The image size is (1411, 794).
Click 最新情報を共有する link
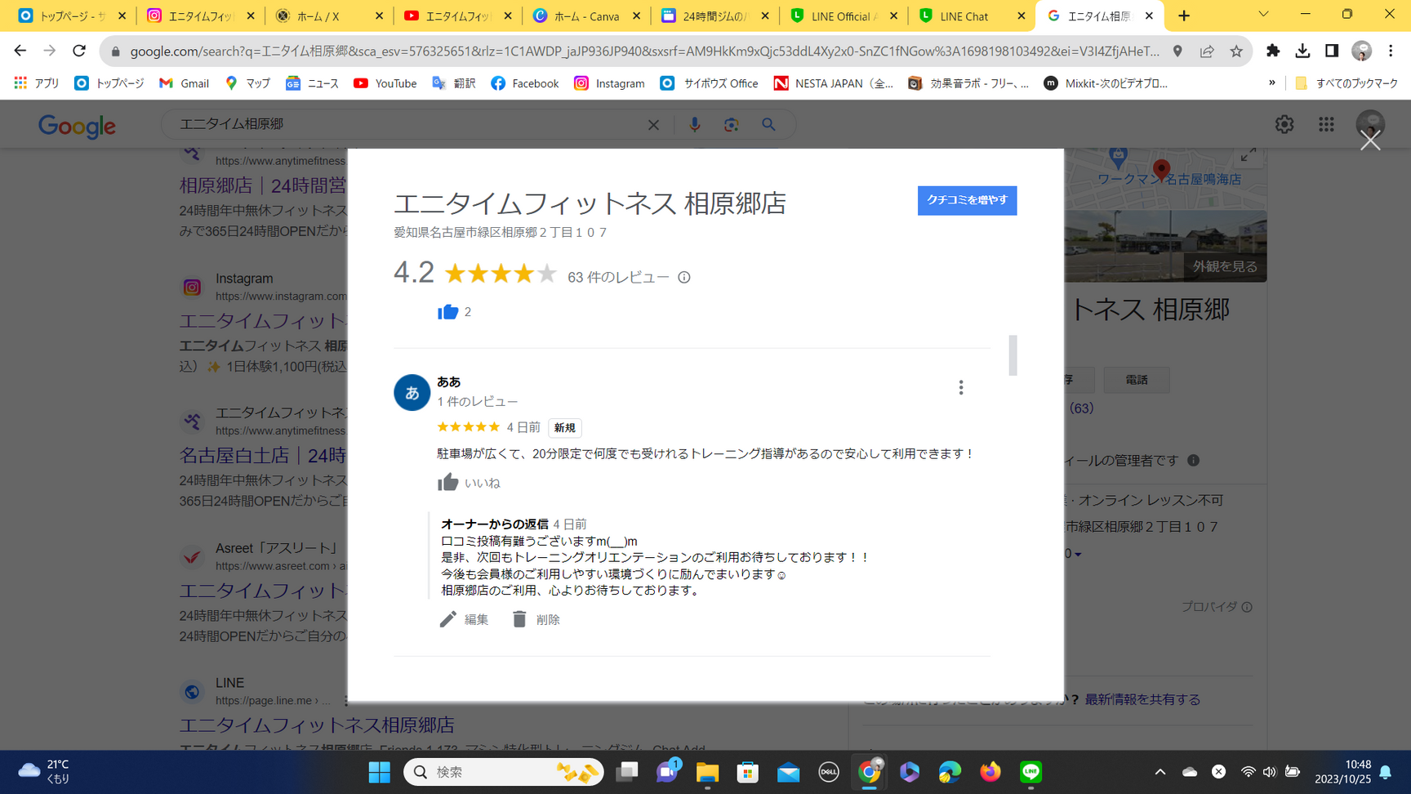tap(1142, 699)
